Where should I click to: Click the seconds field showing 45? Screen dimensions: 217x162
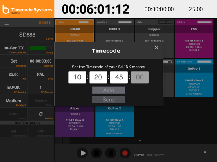pyautogui.click(x=119, y=77)
